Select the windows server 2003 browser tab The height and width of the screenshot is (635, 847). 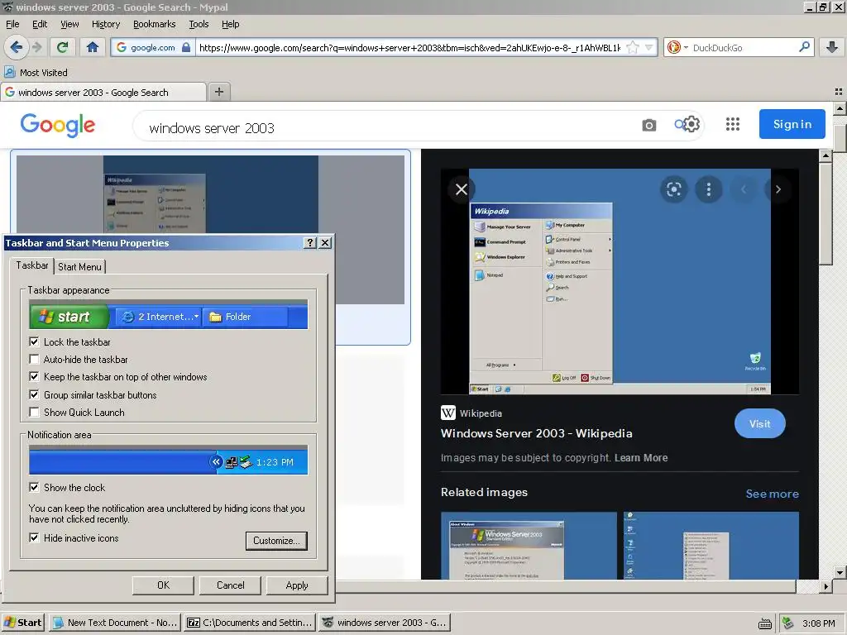point(103,93)
